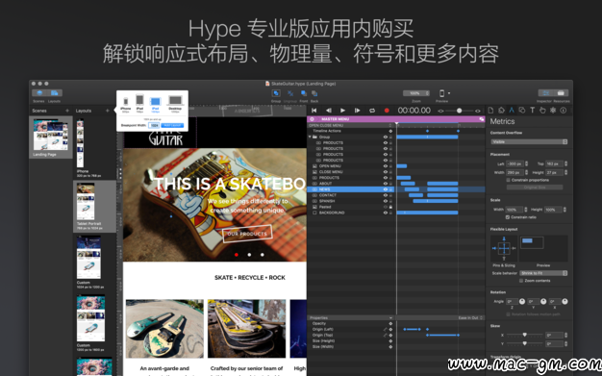Click the Bring to Front toolbar icon
This screenshot has height=376, width=602.
pos(303,93)
